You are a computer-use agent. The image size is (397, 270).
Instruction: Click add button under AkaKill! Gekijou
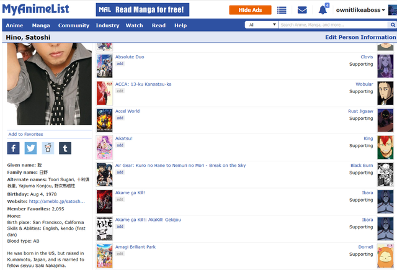click(120, 227)
